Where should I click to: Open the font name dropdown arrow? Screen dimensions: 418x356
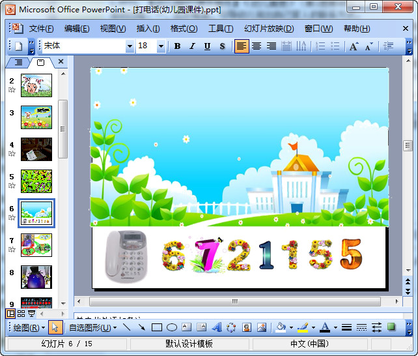pos(130,46)
